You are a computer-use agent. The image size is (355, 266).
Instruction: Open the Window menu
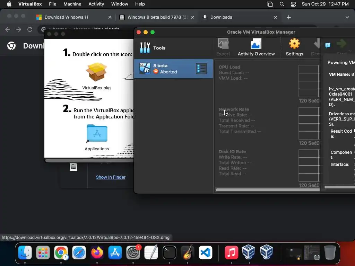(120, 4)
